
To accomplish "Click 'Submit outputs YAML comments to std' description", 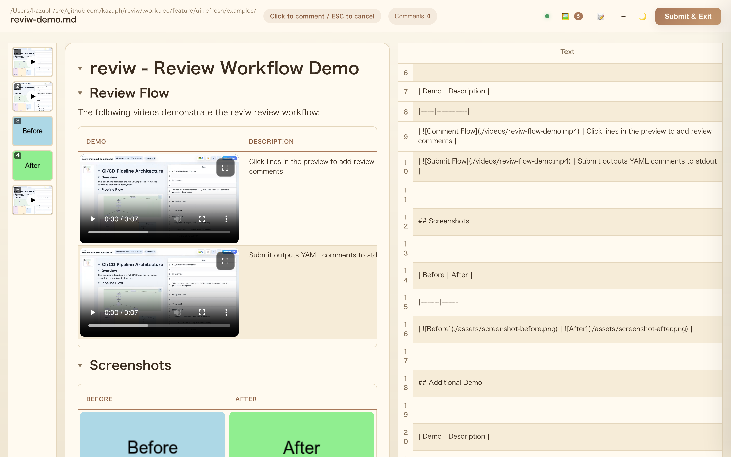I will (x=313, y=255).
